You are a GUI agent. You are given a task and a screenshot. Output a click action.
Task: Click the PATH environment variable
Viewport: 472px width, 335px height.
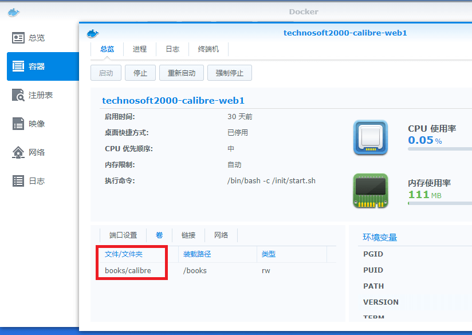pos(373,286)
